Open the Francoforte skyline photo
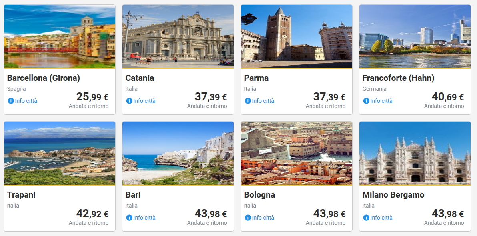Screen dimensions: 477x236 click(415, 36)
